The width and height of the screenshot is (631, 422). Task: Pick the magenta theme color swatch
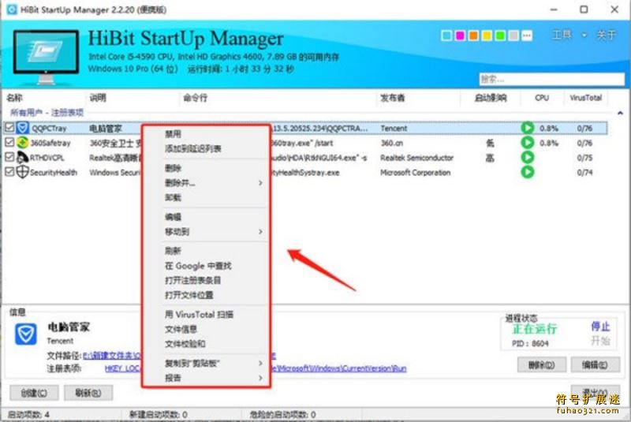(x=460, y=35)
